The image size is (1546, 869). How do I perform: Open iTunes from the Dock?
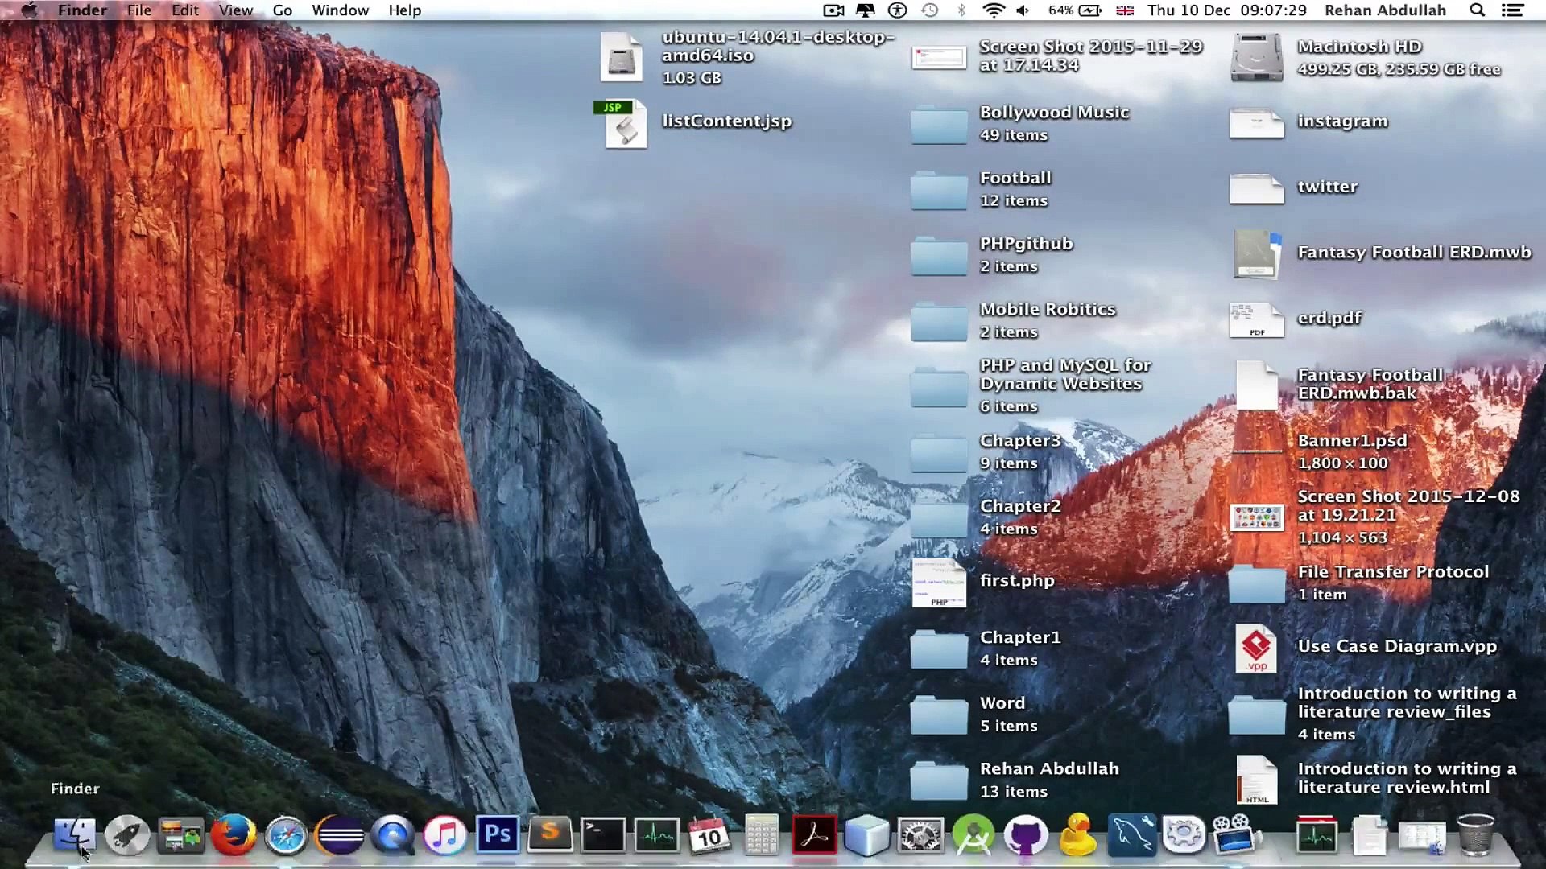[x=444, y=834]
